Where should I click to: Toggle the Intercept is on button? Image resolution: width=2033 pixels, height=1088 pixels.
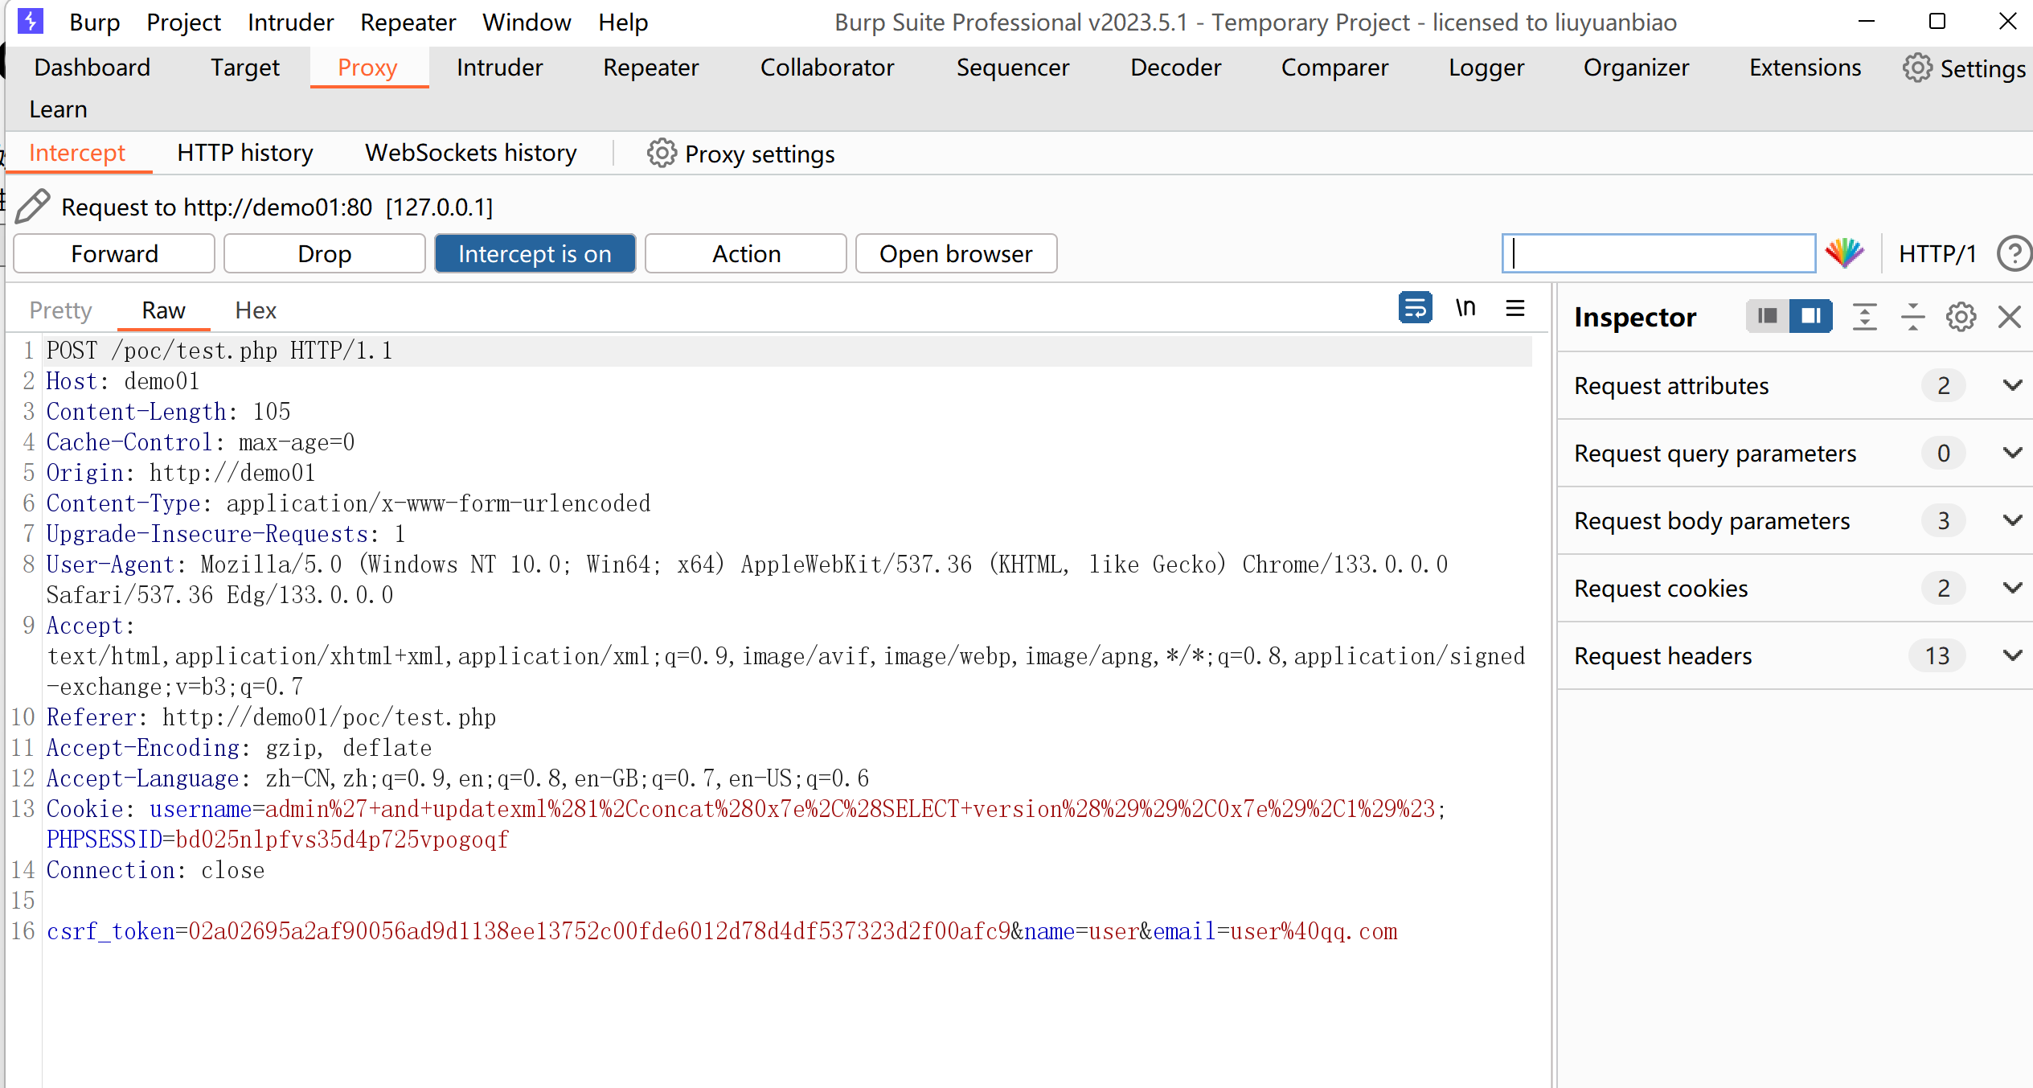535,254
